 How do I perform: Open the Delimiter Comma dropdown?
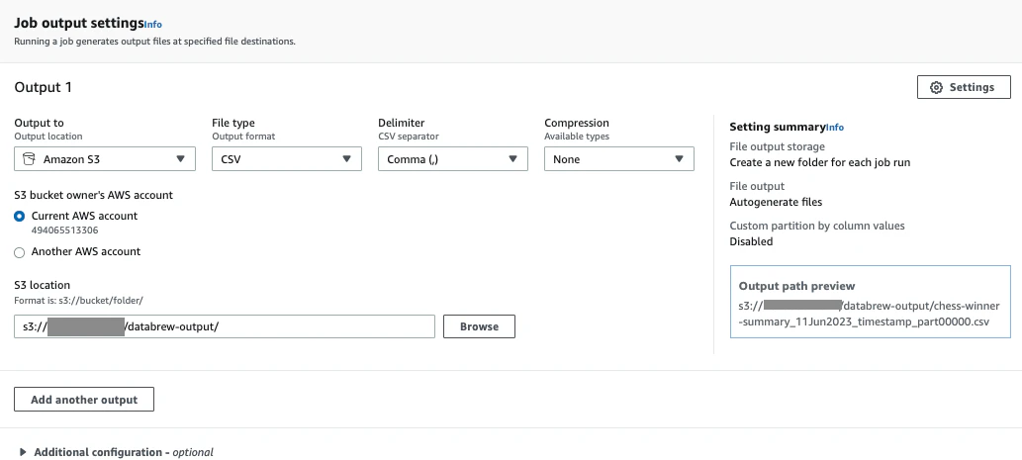coord(453,159)
